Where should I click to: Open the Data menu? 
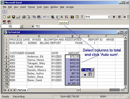46,7
